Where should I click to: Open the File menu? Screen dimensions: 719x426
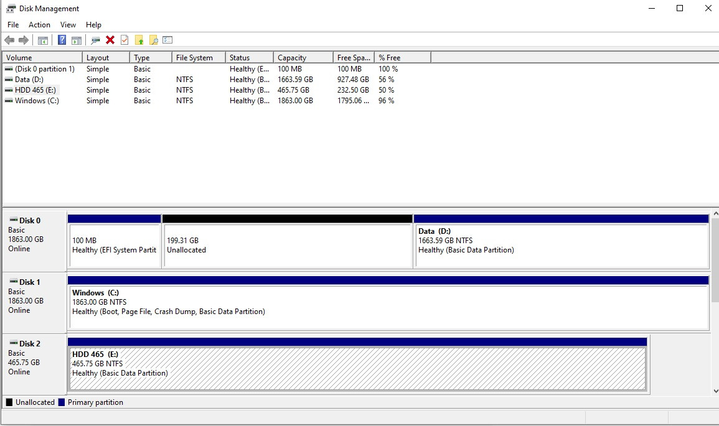pos(13,25)
